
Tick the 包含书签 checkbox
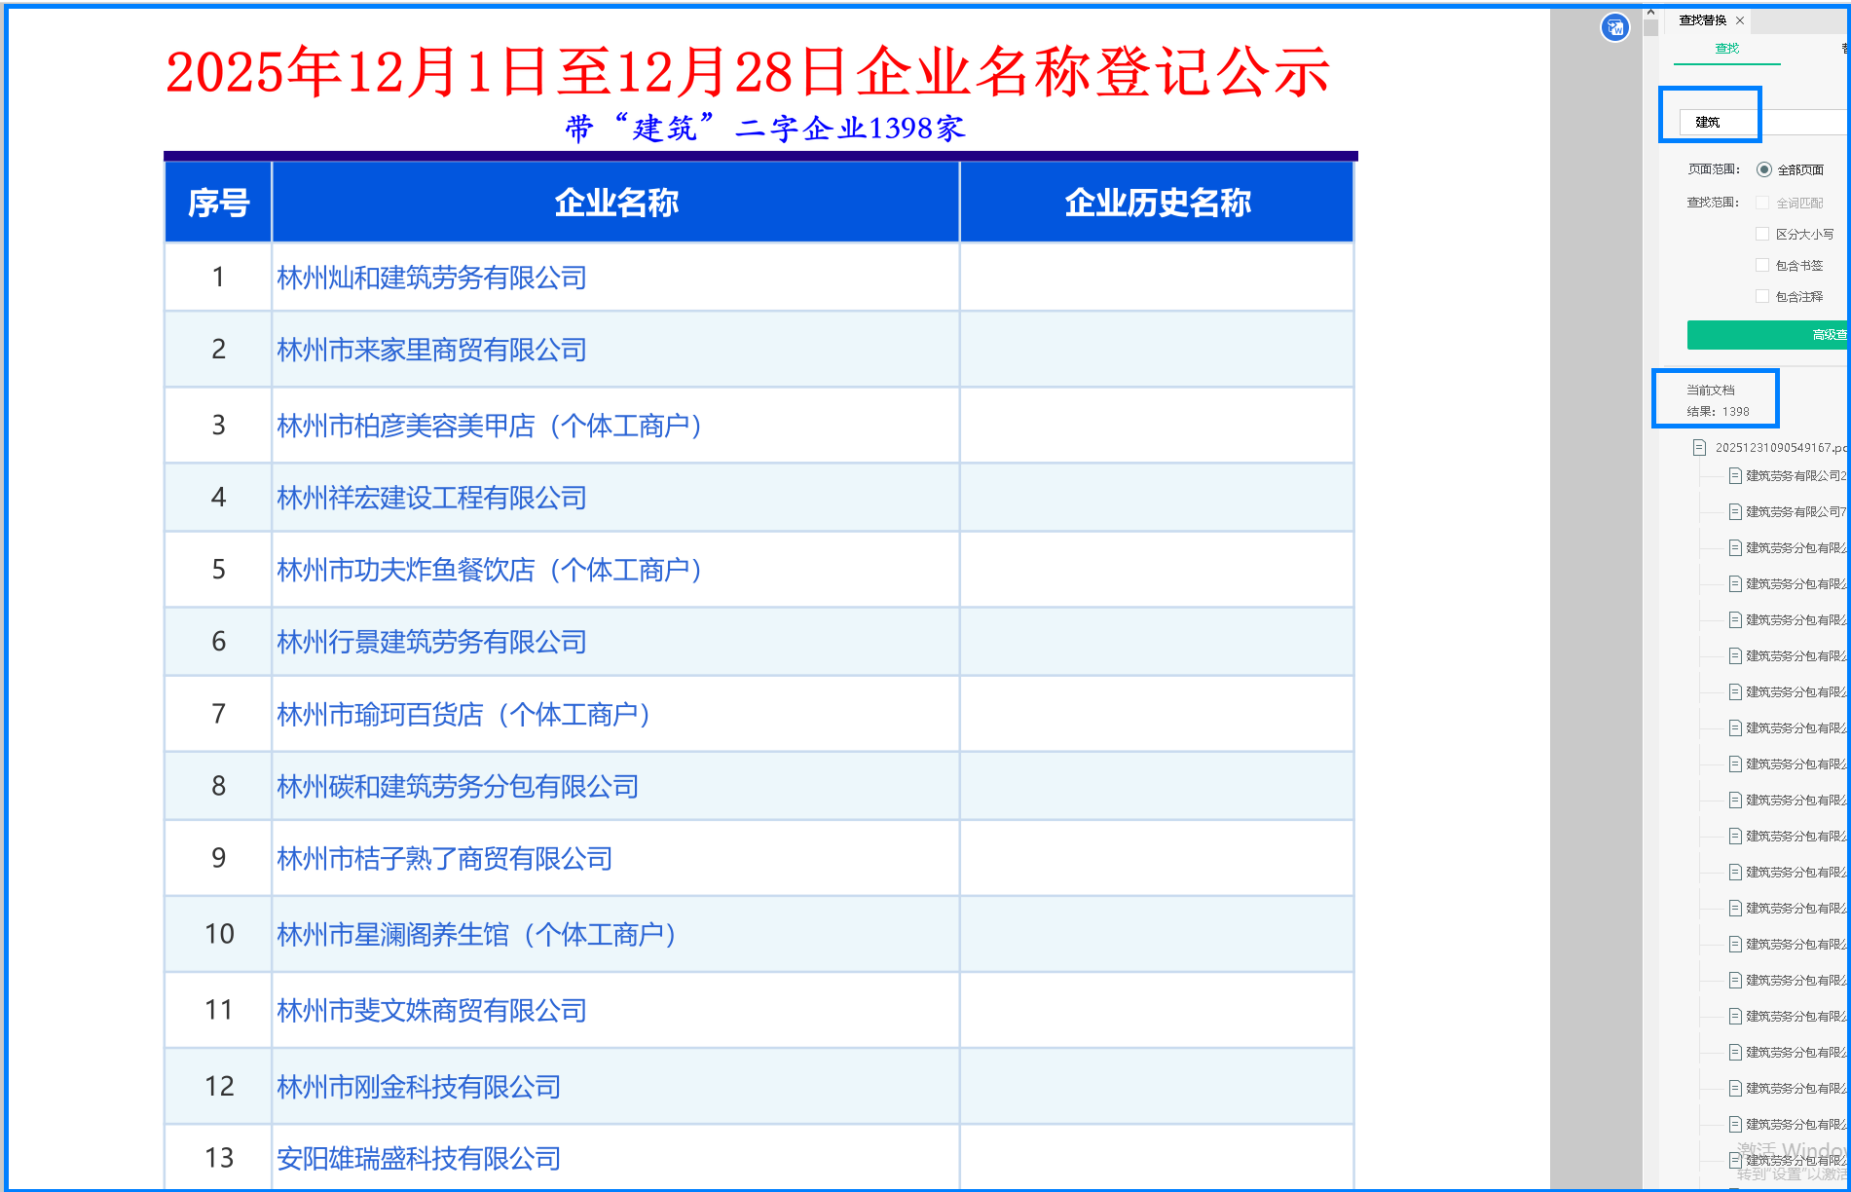(x=1762, y=265)
